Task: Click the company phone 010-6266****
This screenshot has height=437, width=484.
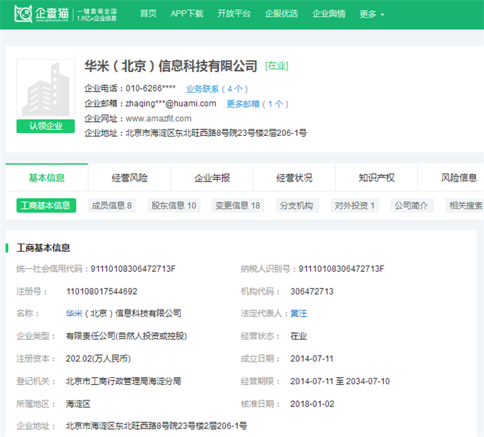Action: (x=151, y=88)
